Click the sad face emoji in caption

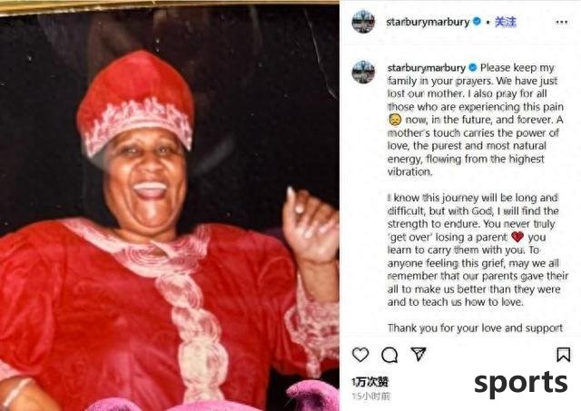tap(395, 120)
